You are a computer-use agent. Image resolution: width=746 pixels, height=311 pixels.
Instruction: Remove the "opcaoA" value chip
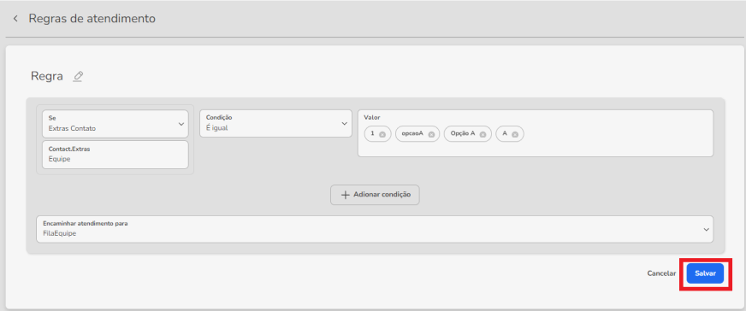[431, 134]
